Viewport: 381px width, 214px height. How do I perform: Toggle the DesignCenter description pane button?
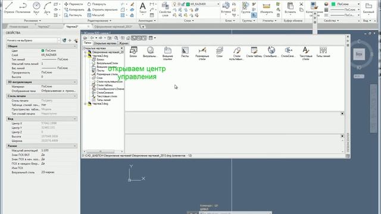144,38
